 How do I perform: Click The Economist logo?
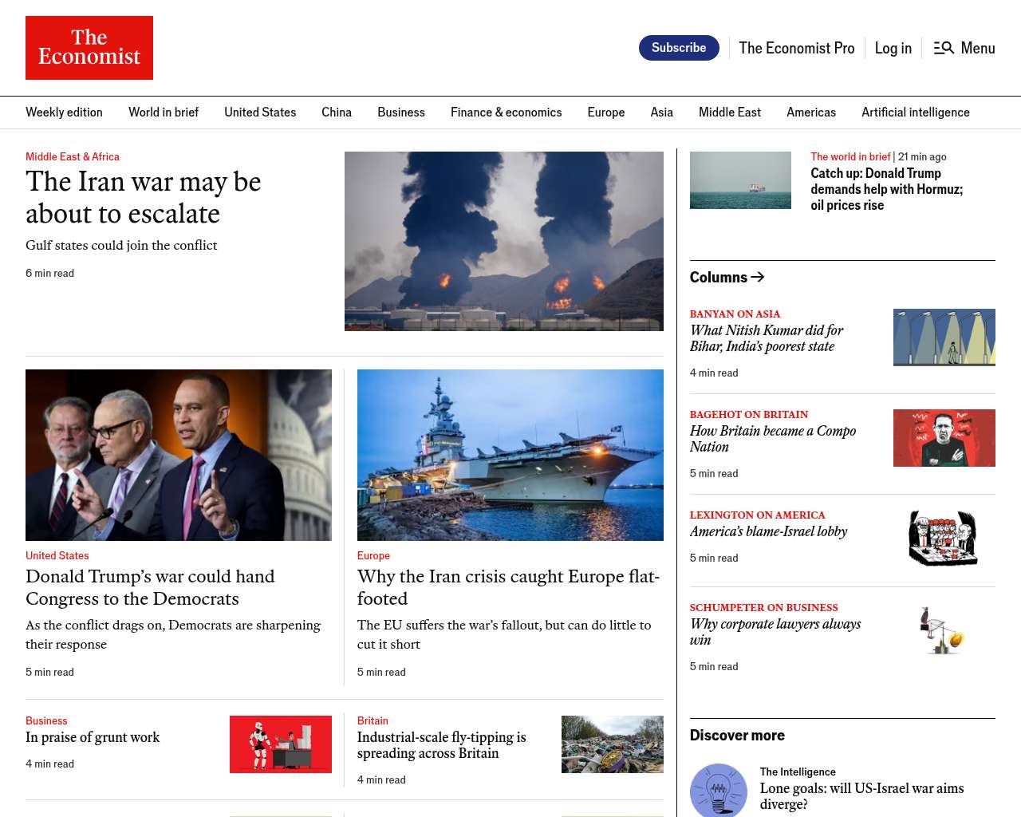(89, 48)
